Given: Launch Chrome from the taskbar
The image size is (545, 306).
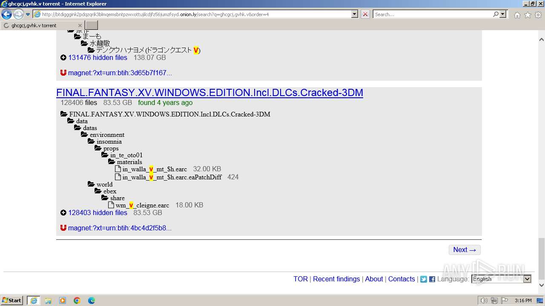Looking at the screenshot, I should 77,300.
